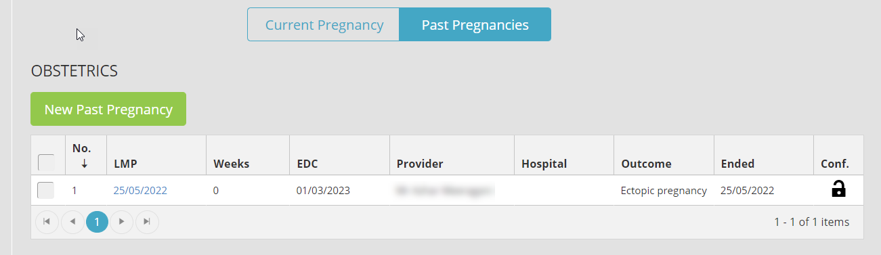This screenshot has width=881, height=255.
Task: Go to previous page arrow
Action: tap(72, 222)
